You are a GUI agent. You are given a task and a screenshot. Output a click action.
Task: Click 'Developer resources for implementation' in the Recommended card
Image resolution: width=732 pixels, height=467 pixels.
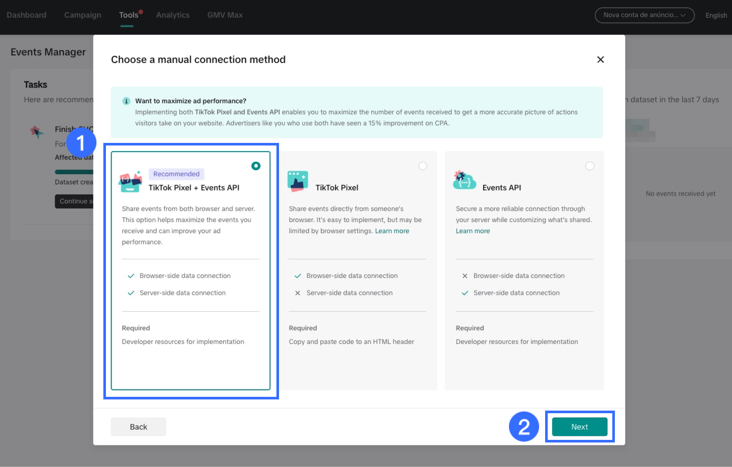pyautogui.click(x=183, y=341)
